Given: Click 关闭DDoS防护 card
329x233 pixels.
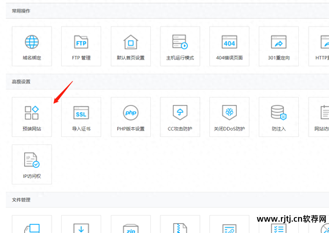Looking at the screenshot, I should coord(229,117).
